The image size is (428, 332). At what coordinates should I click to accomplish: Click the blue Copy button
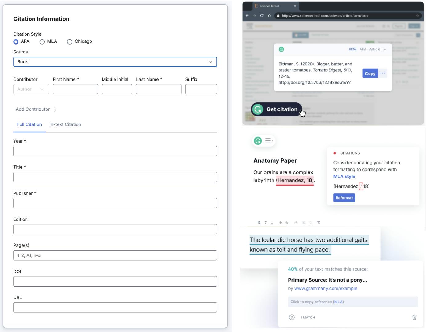[x=370, y=73]
